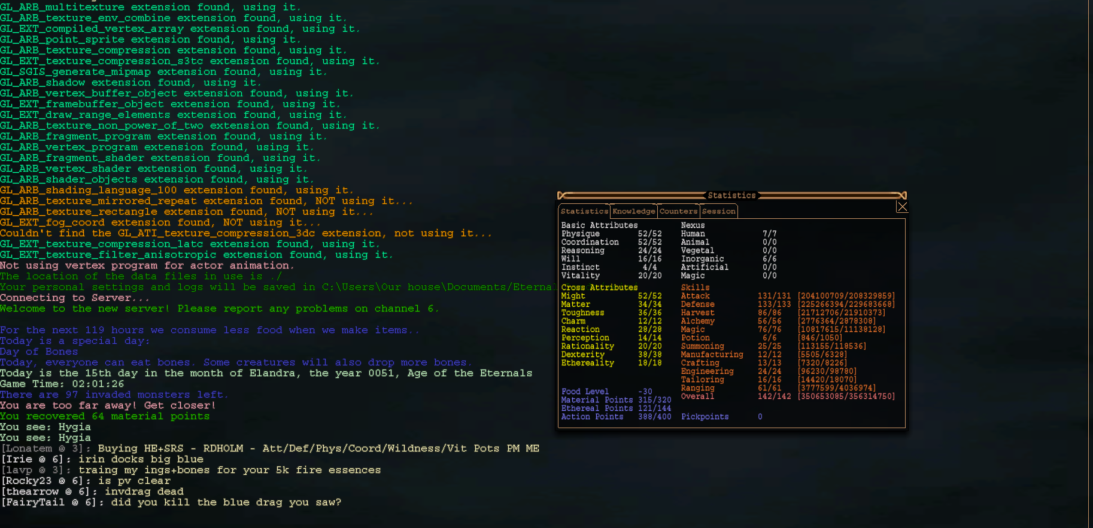This screenshot has width=1093, height=528.
Task: Click the 'Day of Bones' console line
Action: pyautogui.click(x=39, y=352)
